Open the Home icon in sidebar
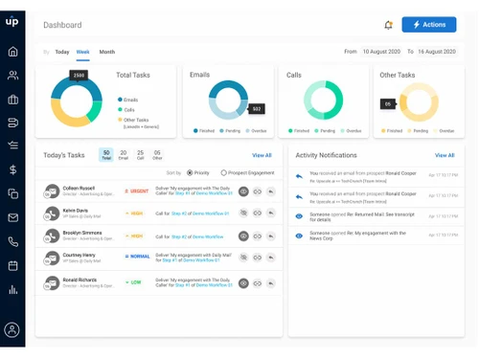This screenshot has height=359, width=479. [12, 52]
